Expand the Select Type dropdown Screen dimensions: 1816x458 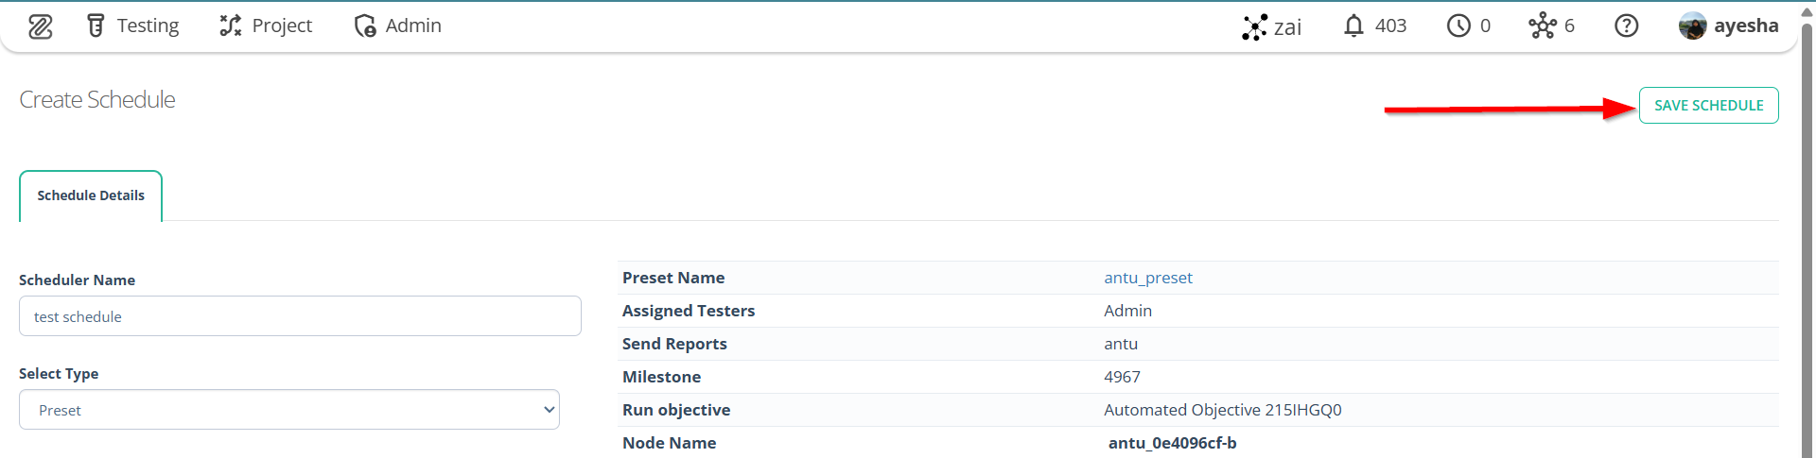point(289,410)
